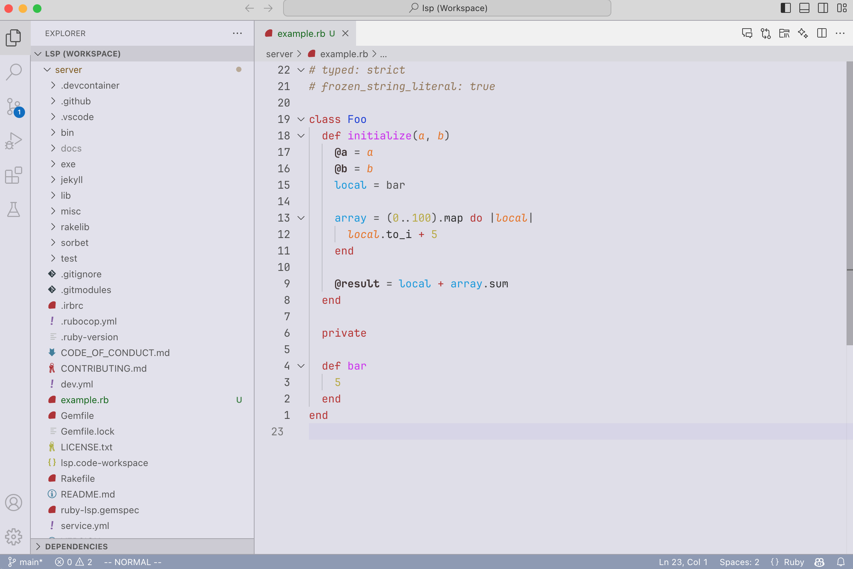Screen dimensions: 853x569
Task: Toggle the primary side bar layout icon
Action: pyautogui.click(x=785, y=8)
